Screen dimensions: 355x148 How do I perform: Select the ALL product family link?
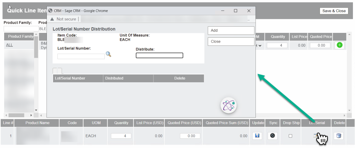point(9,45)
